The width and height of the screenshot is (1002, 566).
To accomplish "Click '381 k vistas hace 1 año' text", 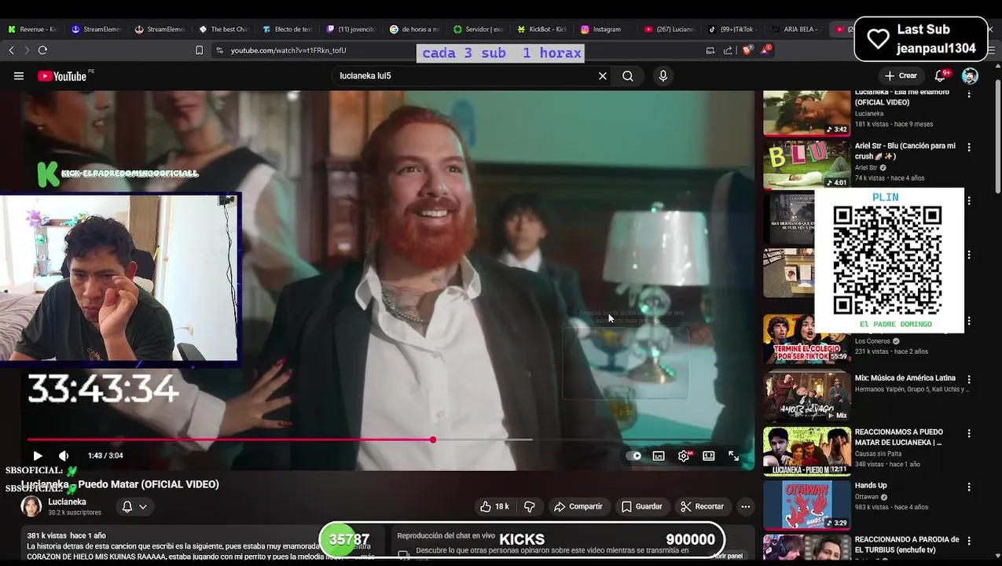I will point(66,535).
